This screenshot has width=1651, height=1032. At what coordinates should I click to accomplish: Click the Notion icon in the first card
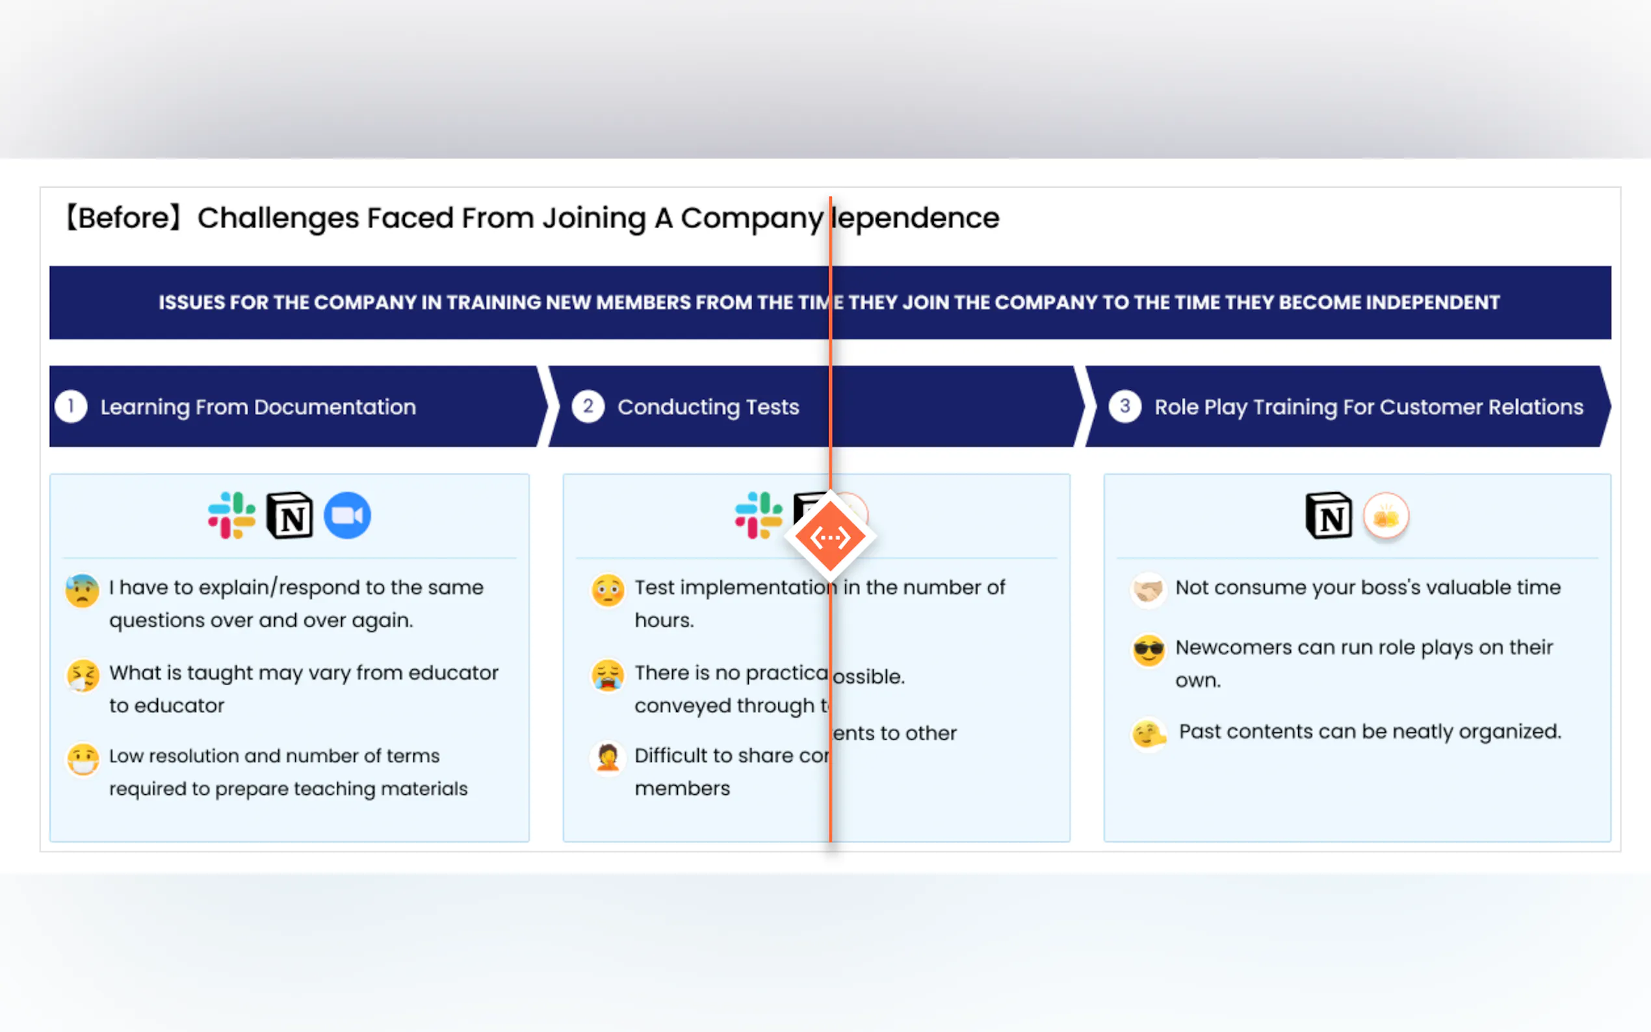point(289,515)
